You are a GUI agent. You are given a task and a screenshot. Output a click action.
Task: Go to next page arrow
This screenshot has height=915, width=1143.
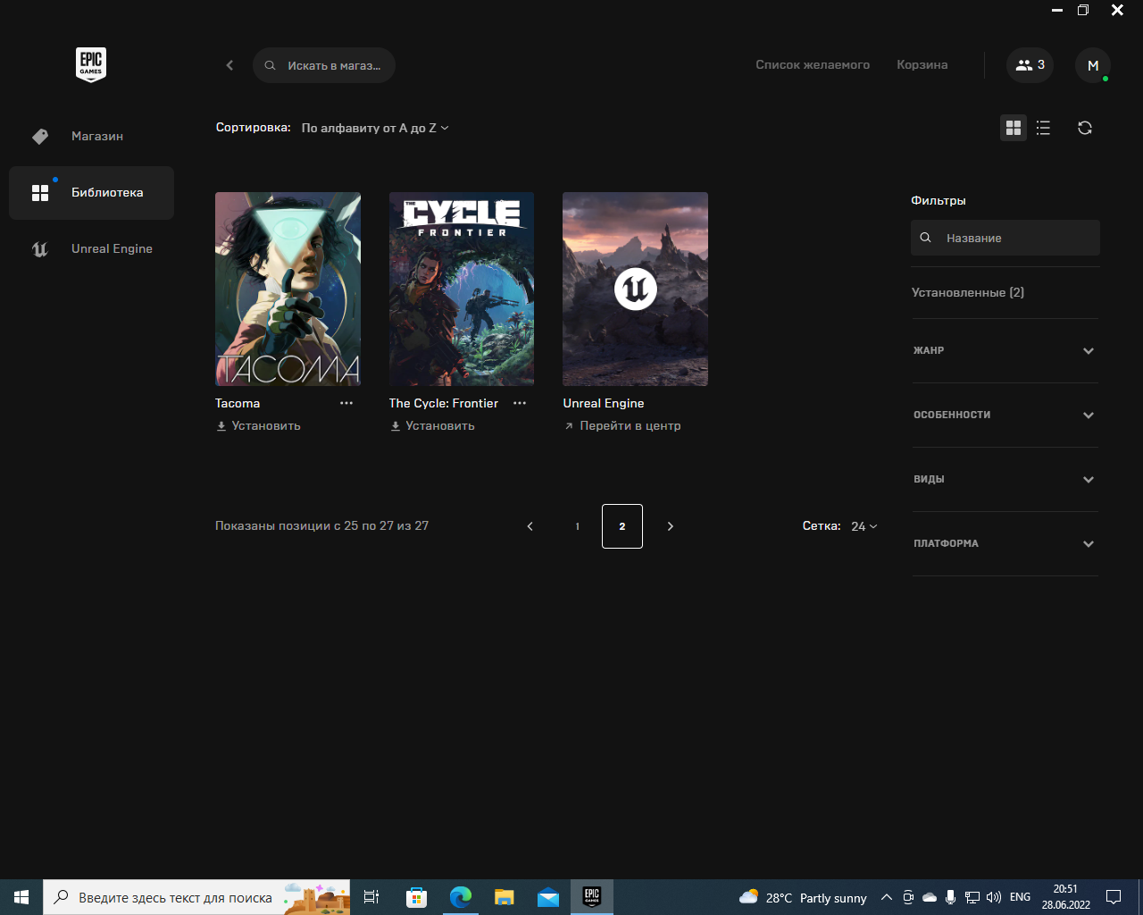click(x=671, y=526)
